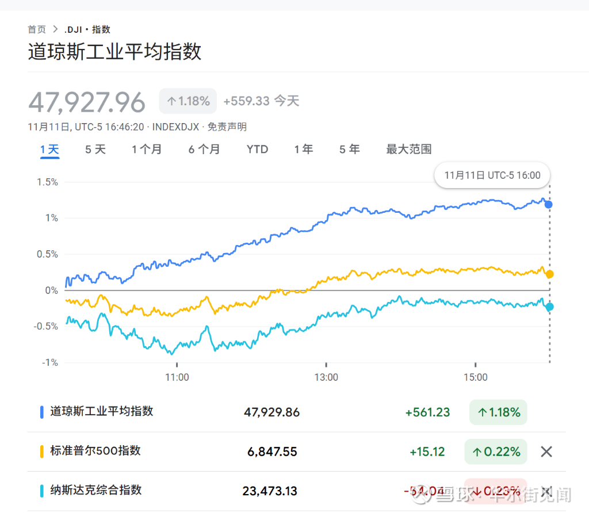Select the 最大范围 time range
Image resolution: width=589 pixels, height=513 pixels.
(x=408, y=149)
